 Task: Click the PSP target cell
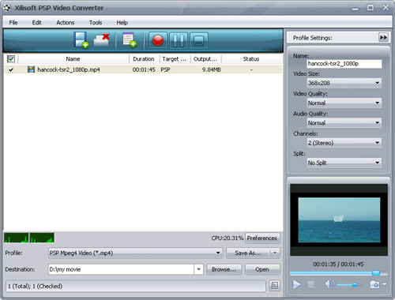165,69
